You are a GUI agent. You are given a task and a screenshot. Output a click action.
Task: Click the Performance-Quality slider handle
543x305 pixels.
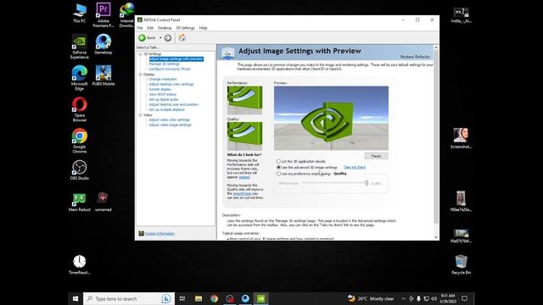(x=367, y=183)
